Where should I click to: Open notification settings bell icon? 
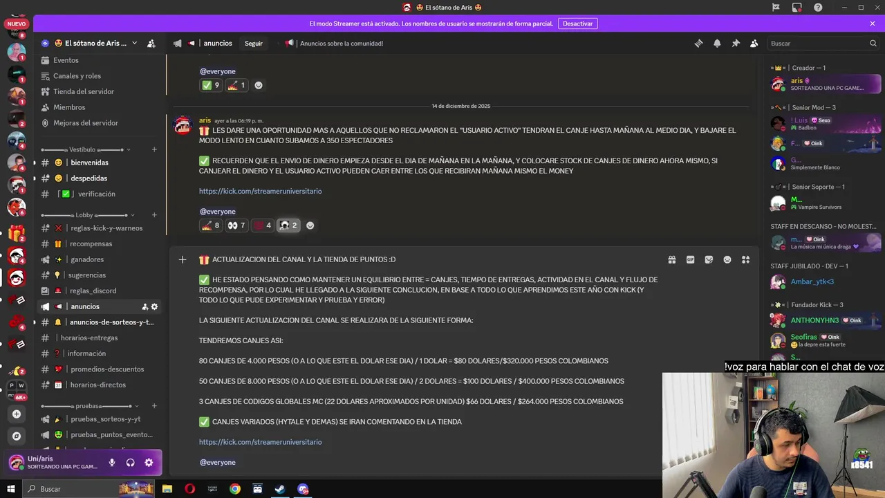point(717,43)
